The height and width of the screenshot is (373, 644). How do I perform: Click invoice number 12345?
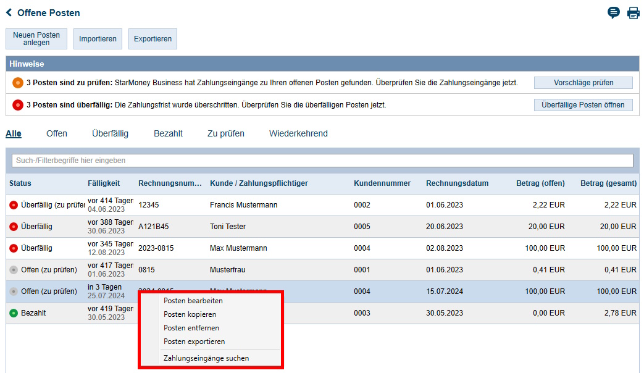coord(148,205)
